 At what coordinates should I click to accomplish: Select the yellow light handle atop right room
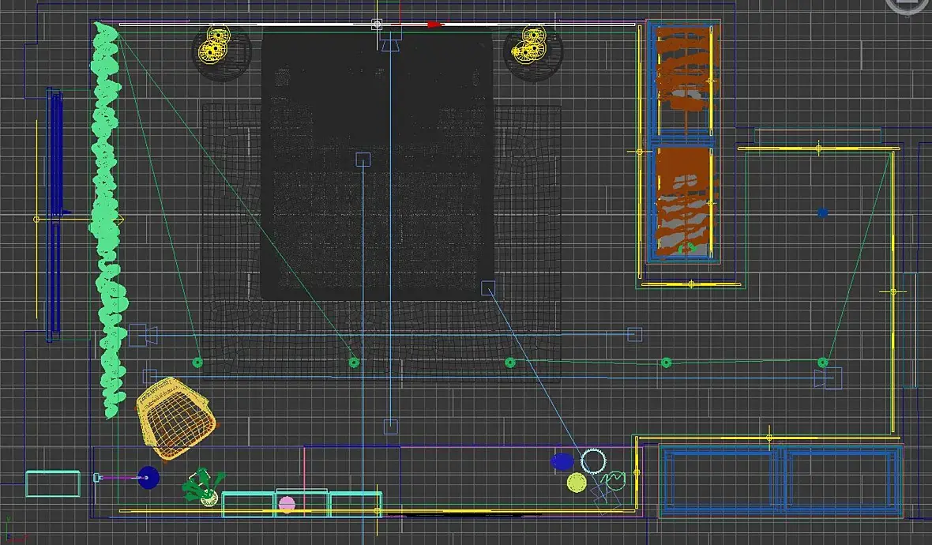[x=818, y=148]
